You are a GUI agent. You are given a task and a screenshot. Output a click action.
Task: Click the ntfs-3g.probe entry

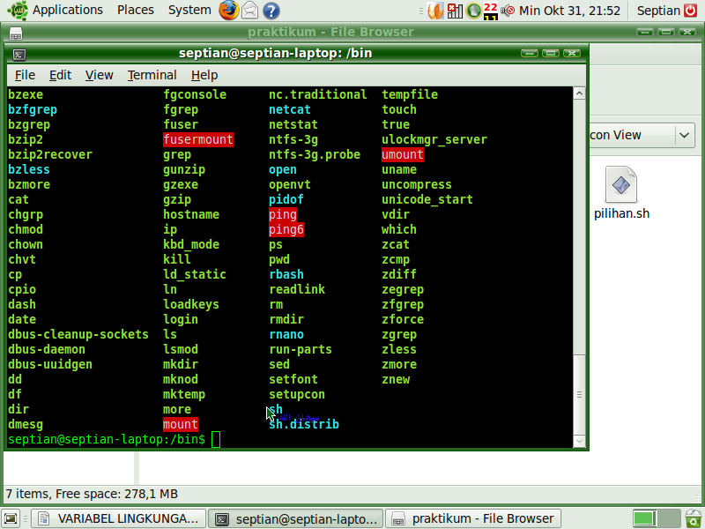click(315, 154)
